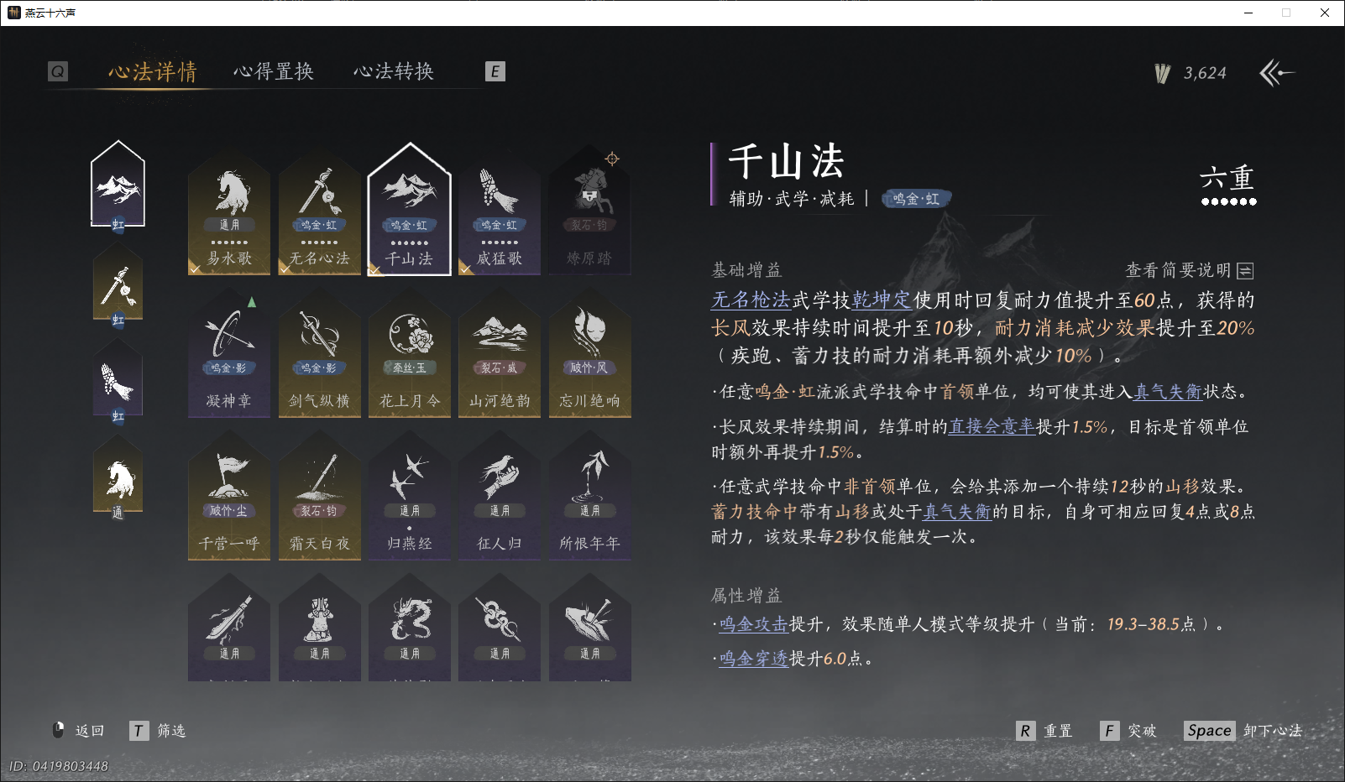Switch to 心法转换 tab
This screenshot has height=782, width=1345.
[x=394, y=72]
